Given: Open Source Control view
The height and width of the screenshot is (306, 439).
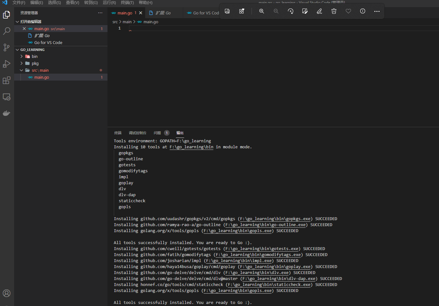Looking at the screenshot, I should [x=7, y=48].
